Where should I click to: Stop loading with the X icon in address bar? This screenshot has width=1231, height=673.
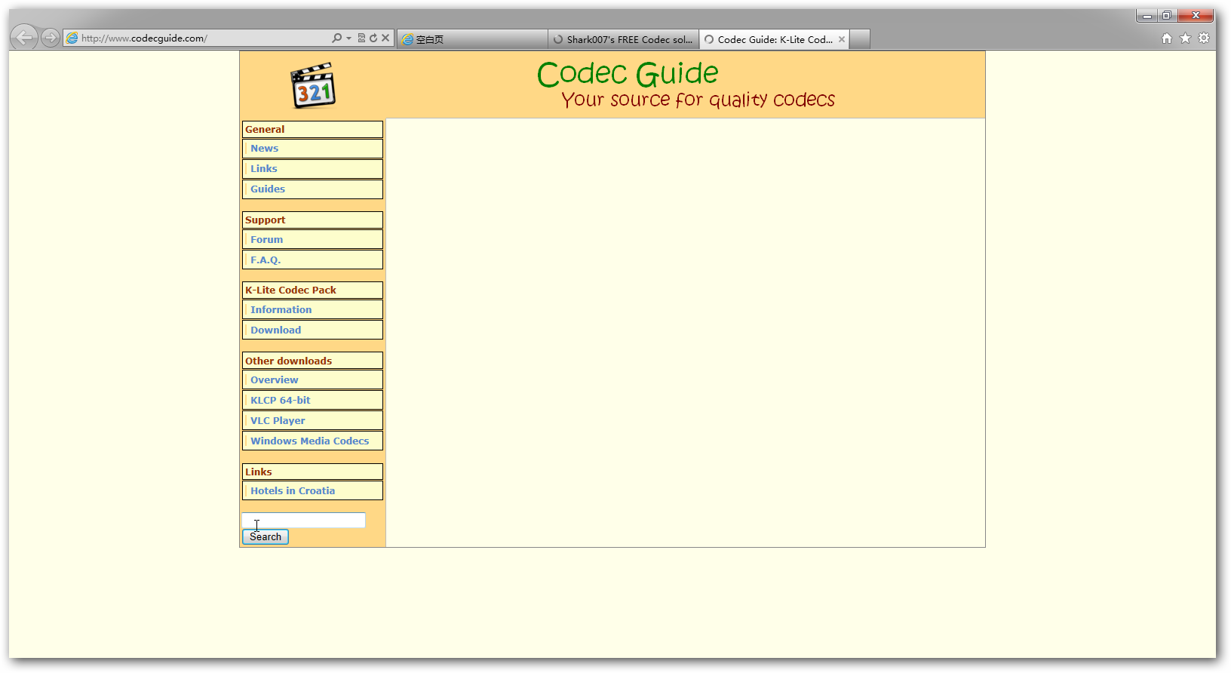click(x=385, y=38)
